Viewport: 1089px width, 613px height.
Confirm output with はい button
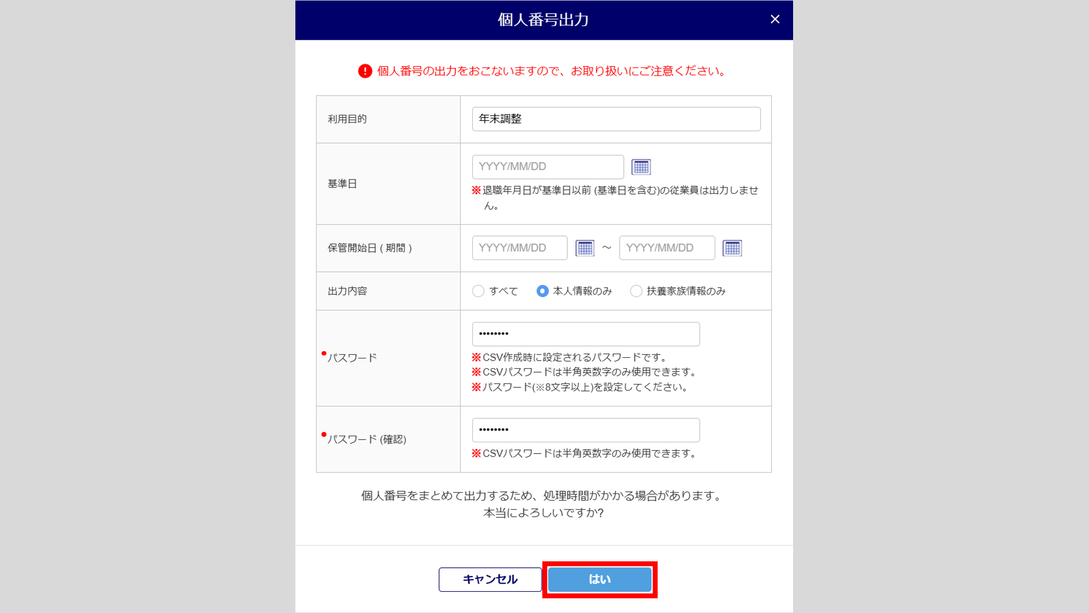[x=599, y=579]
